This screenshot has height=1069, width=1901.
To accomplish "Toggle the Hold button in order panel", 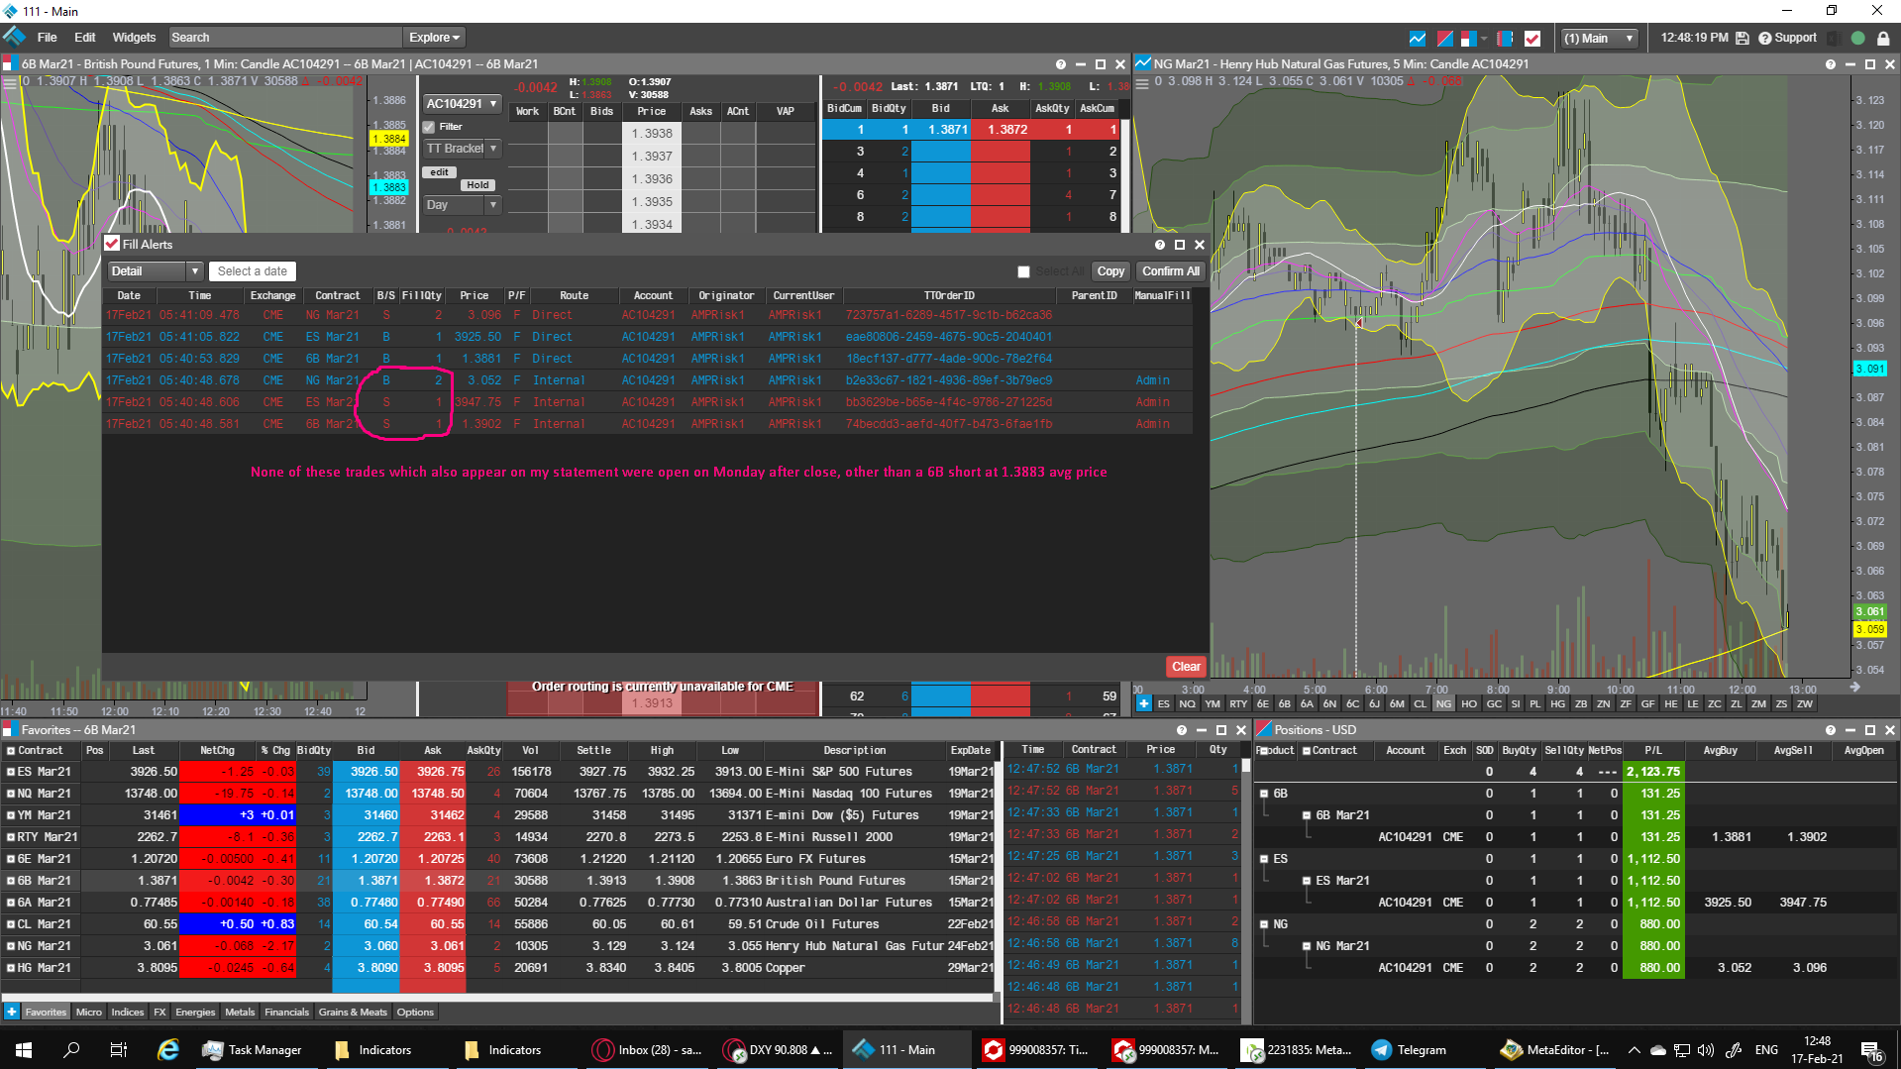I will click(x=477, y=185).
